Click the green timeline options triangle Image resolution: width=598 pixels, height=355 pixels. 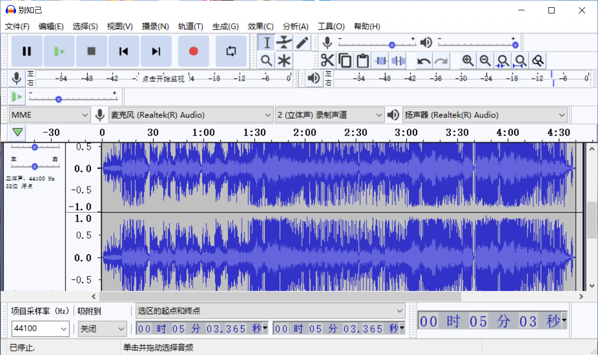18,132
